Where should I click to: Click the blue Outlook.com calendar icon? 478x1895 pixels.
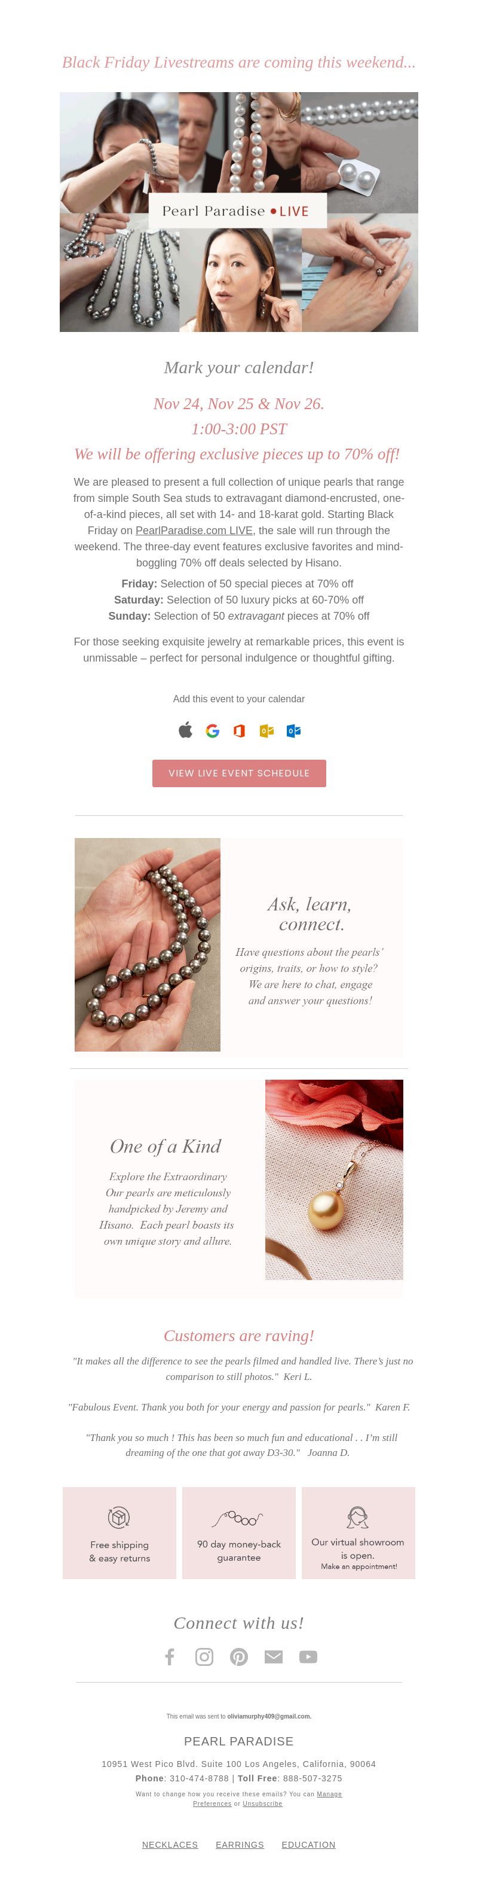(x=294, y=730)
